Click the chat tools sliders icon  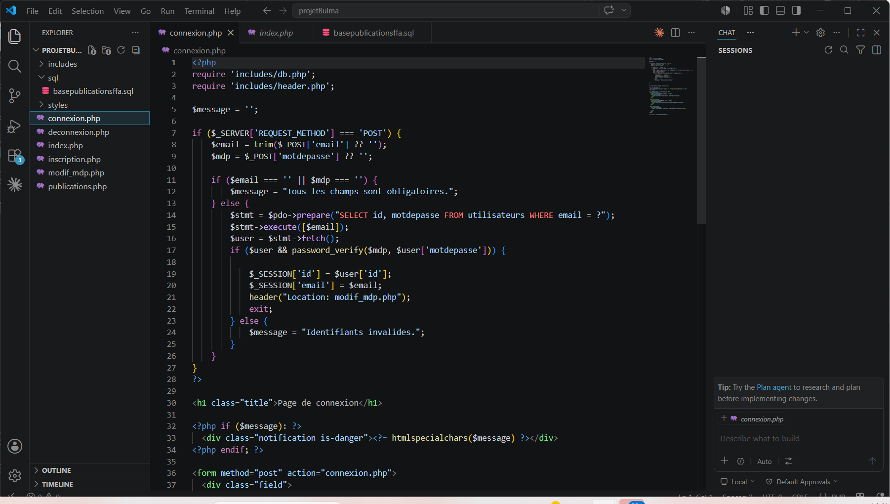[x=788, y=461]
